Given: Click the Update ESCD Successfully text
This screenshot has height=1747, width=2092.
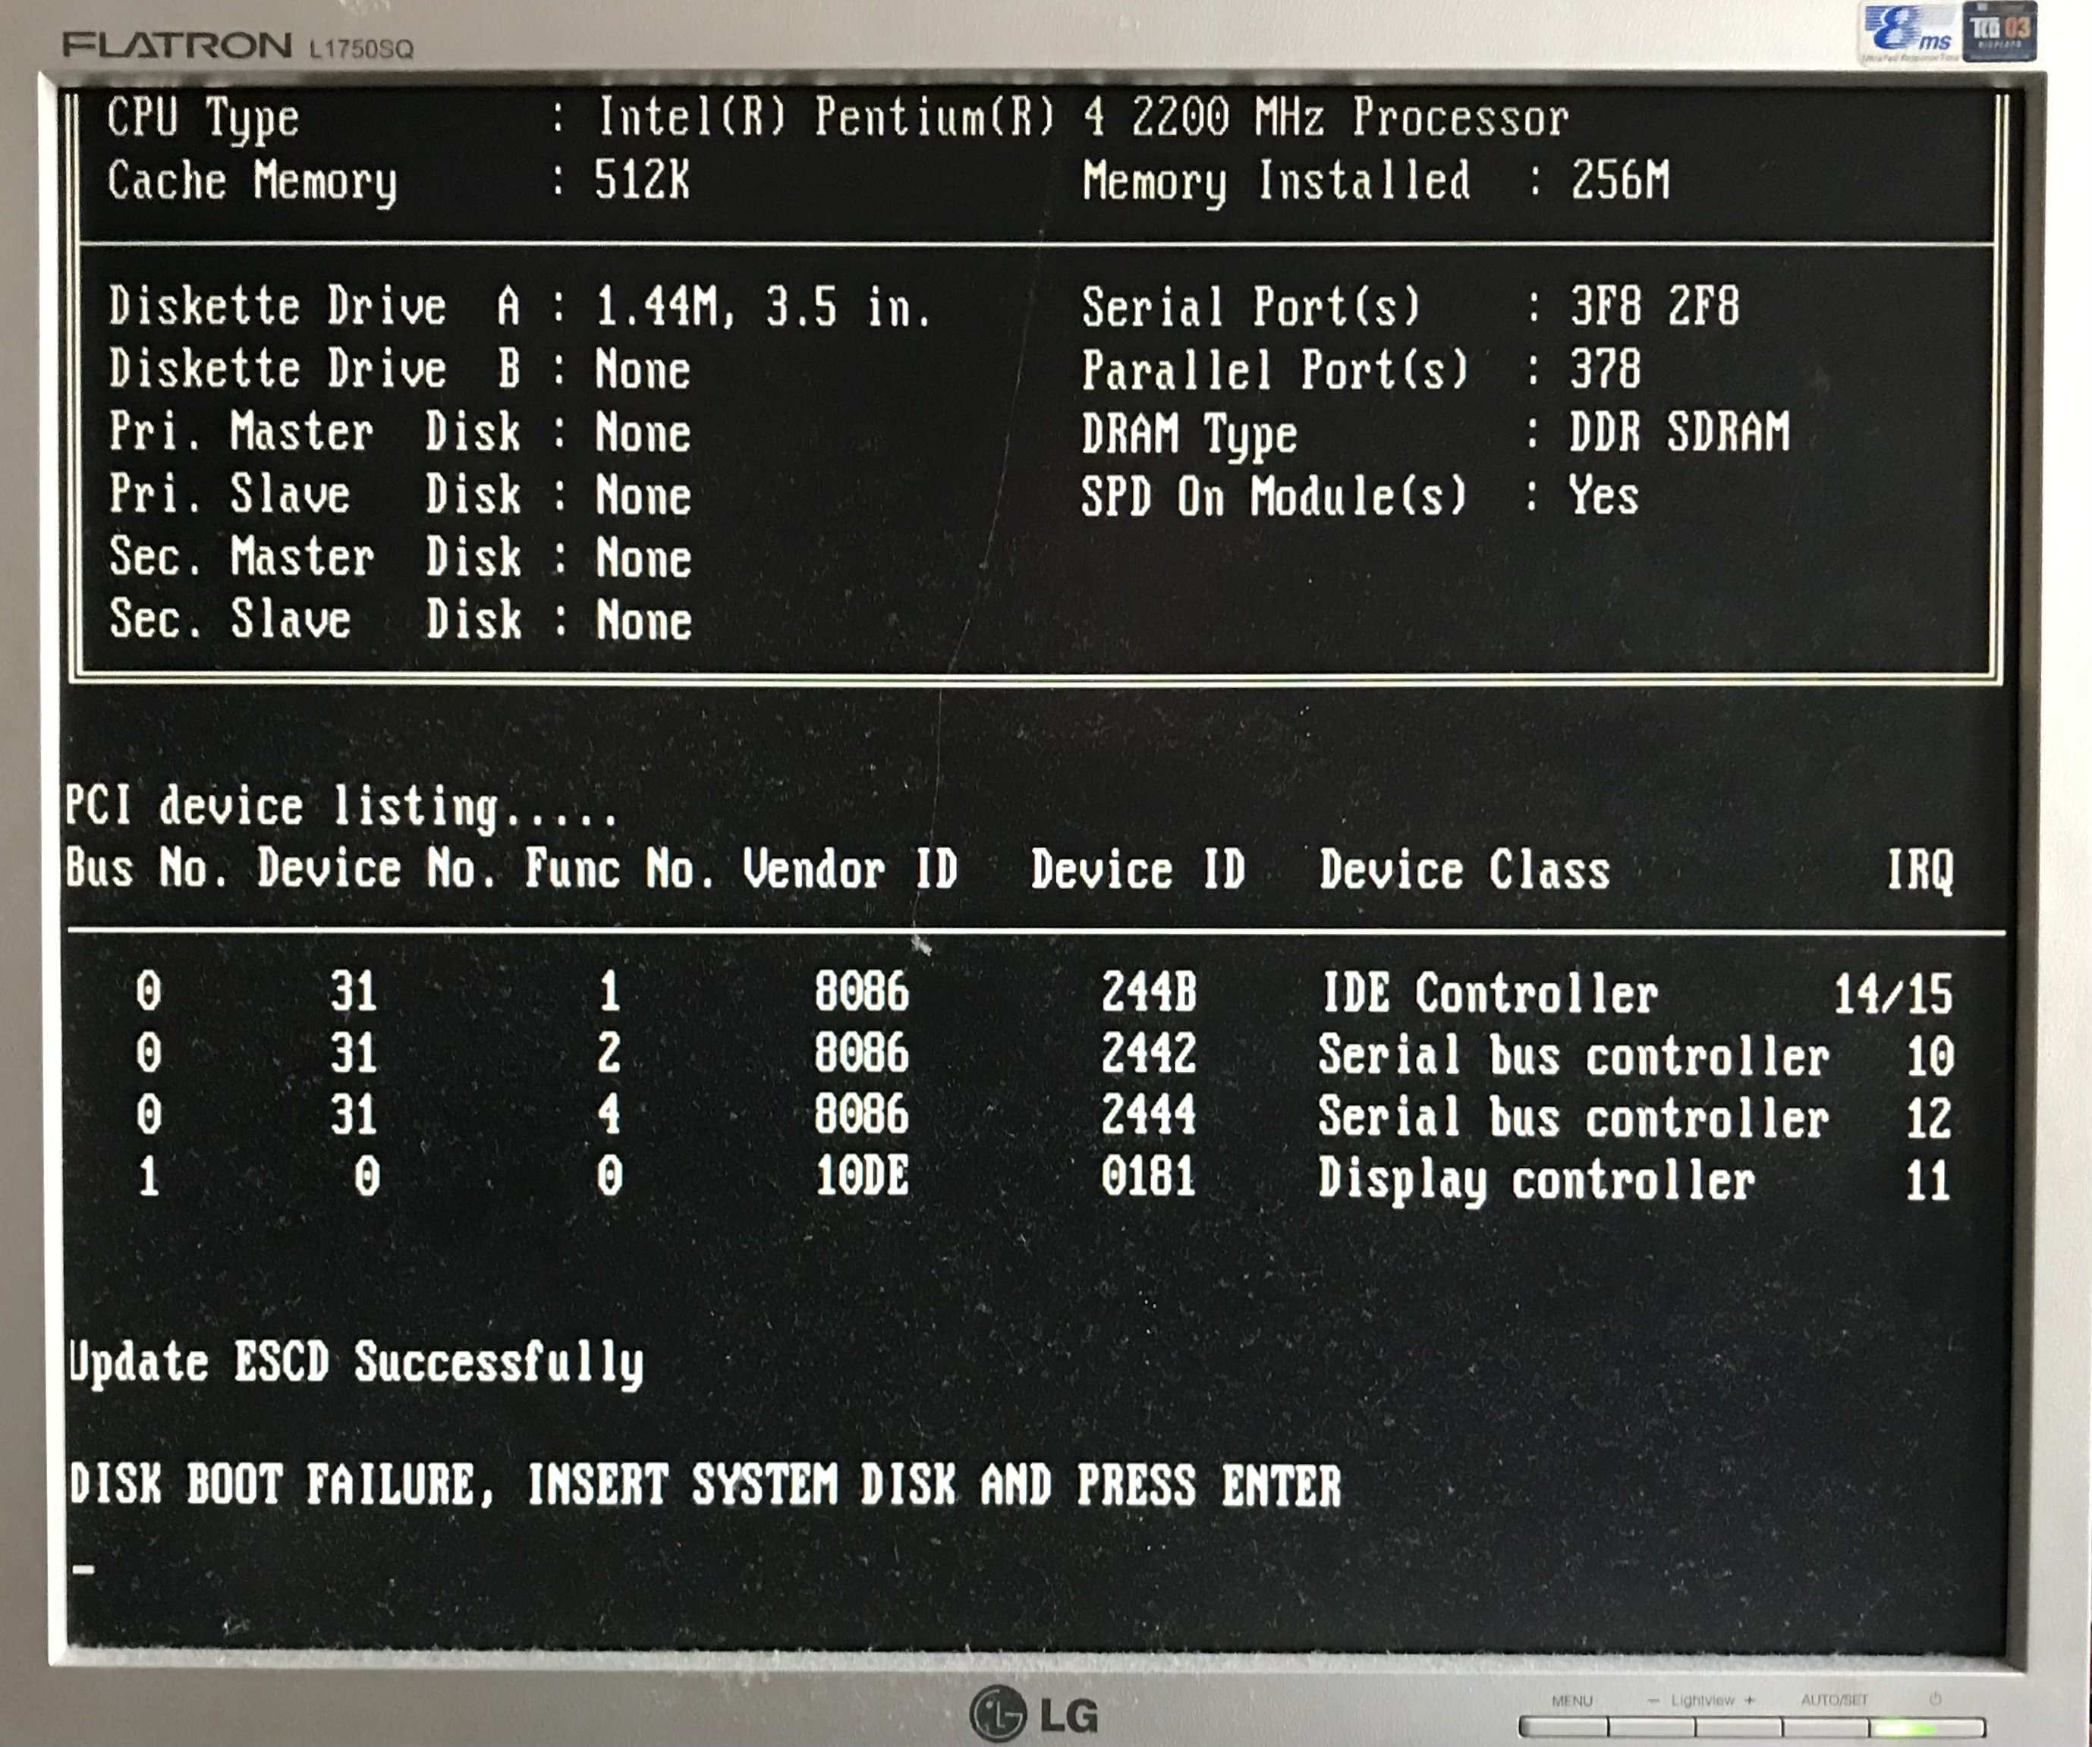Looking at the screenshot, I should click(x=356, y=1362).
